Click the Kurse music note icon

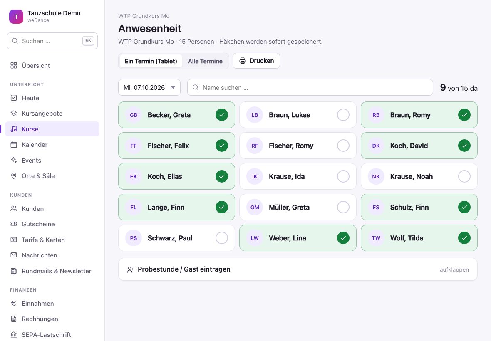tap(14, 129)
